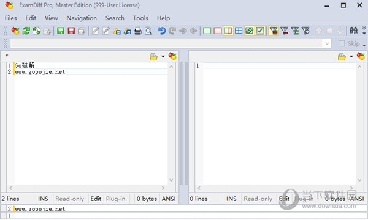Open the Navigation menu
Image resolution: width=368 pixels, height=220 pixels.
pos(82,18)
